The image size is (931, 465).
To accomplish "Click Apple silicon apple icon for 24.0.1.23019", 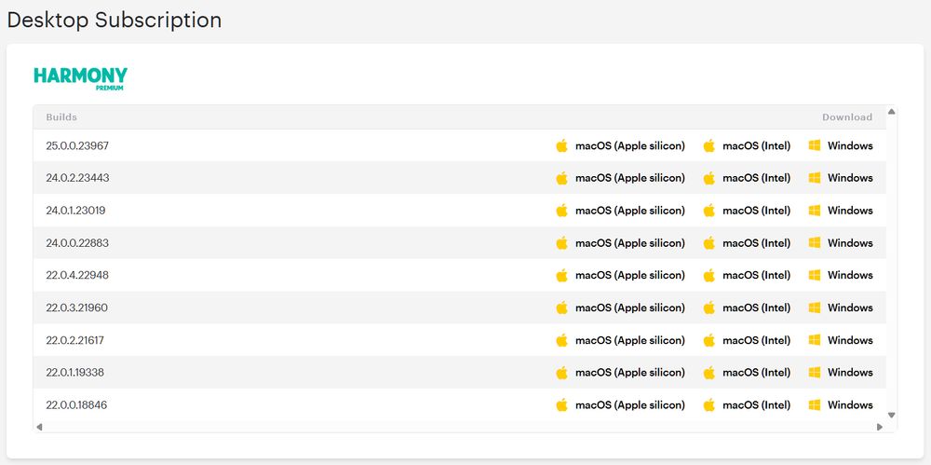I will click(x=561, y=211).
